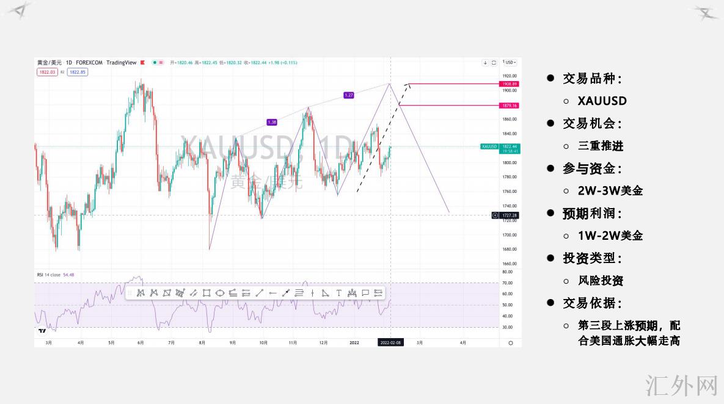The image size is (724, 404).
Task: Select the Head and Shoulders pattern tool
Action: coord(352,293)
